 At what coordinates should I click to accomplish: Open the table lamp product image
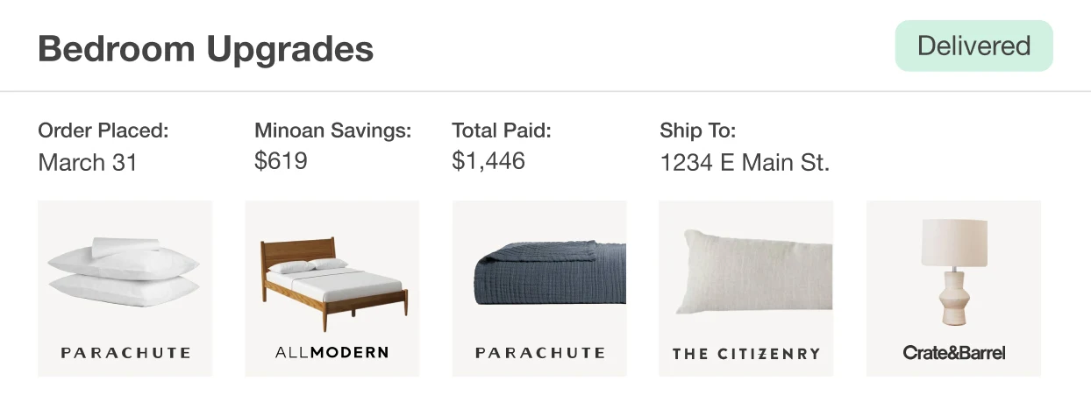coord(953,271)
